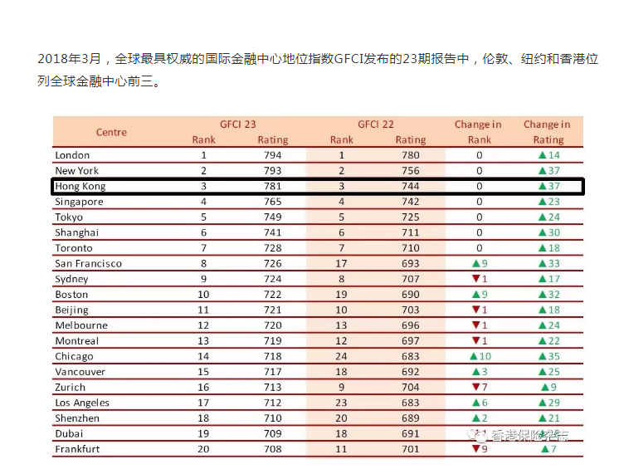Click Chicago's rating change "35"
This screenshot has height=469, width=624.
(549, 357)
